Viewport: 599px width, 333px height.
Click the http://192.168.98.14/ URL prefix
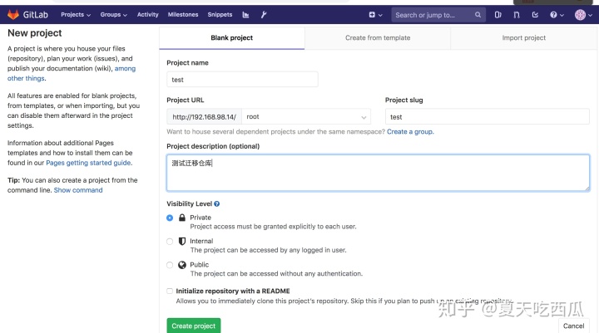tap(205, 117)
